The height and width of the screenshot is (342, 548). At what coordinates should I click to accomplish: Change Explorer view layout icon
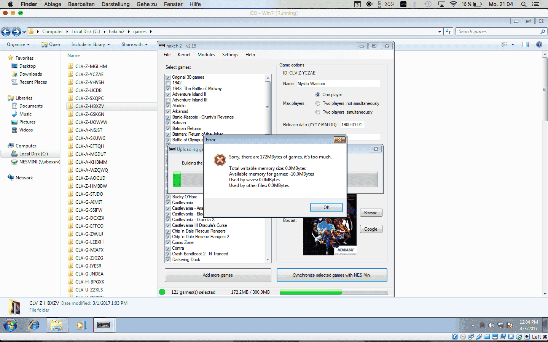(505, 44)
